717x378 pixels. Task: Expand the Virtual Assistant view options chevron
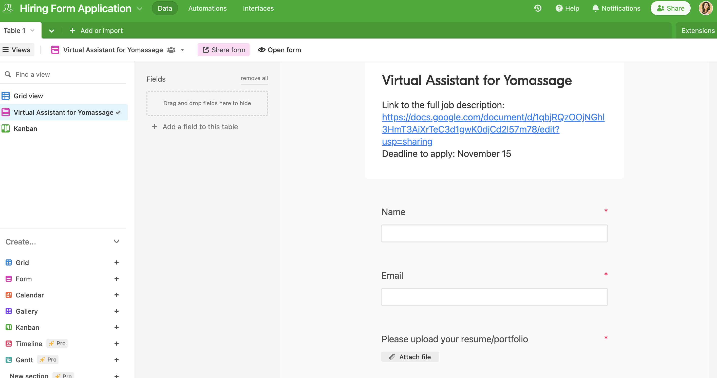pyautogui.click(x=184, y=50)
